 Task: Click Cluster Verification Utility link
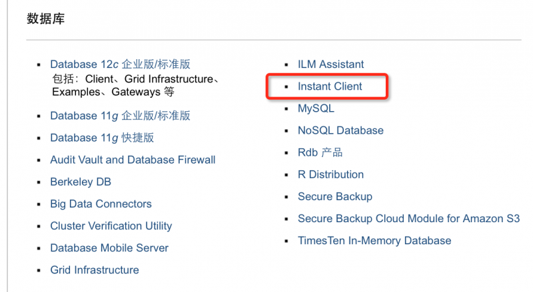tap(111, 225)
